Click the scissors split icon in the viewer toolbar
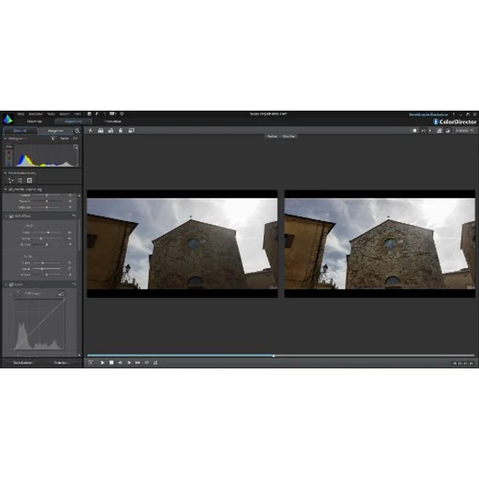This screenshot has width=479, height=479. click(x=90, y=130)
